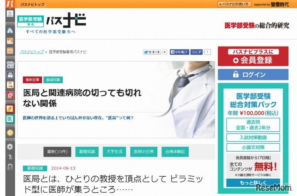Screen dimensions: 297x196
Task: Open article 医局とは、ひとりの教授を頂点として
Action: pyautogui.click(x=113, y=184)
